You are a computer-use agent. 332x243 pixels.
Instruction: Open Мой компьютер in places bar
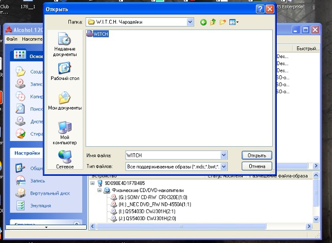tap(64, 133)
